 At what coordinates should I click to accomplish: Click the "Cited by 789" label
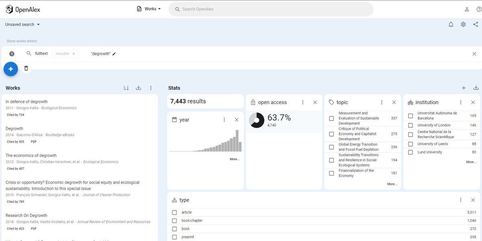pos(16,202)
